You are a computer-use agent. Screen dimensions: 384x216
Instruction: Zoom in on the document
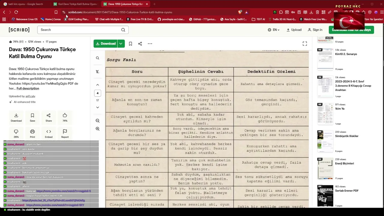coord(97,129)
